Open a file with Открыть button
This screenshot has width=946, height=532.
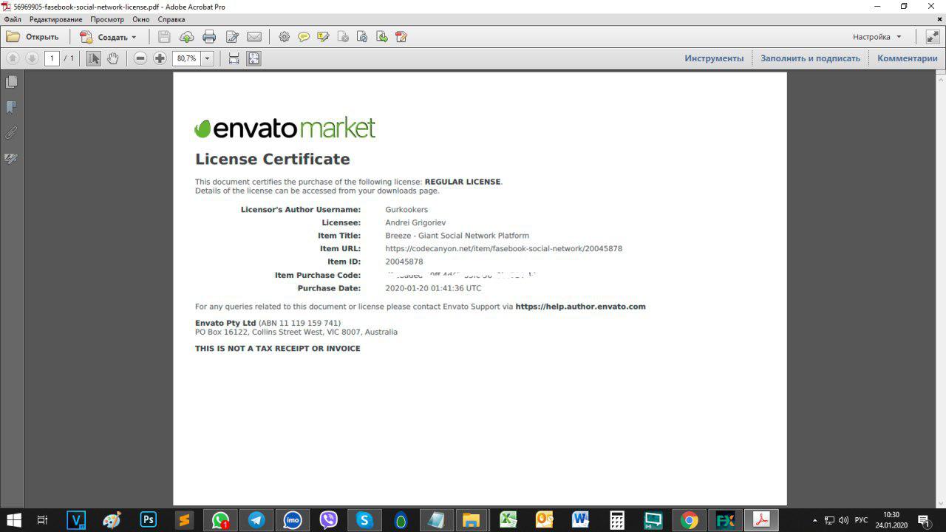pos(33,37)
